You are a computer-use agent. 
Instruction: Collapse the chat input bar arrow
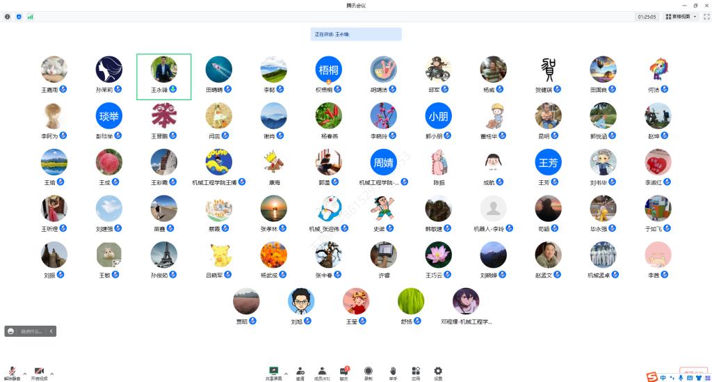[51, 331]
